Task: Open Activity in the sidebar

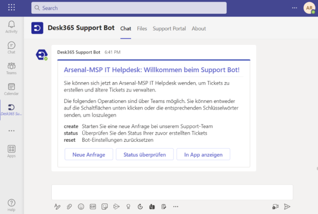Action: 11,27
